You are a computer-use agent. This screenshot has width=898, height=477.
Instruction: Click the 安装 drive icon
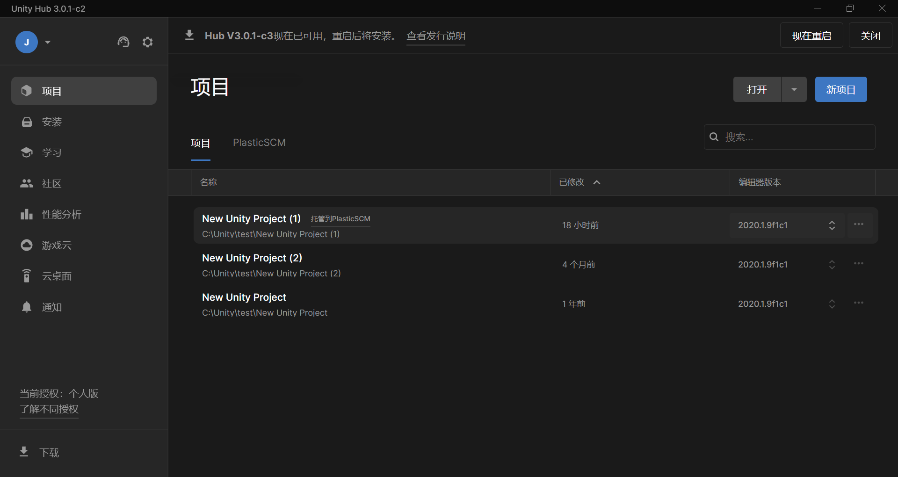point(27,122)
